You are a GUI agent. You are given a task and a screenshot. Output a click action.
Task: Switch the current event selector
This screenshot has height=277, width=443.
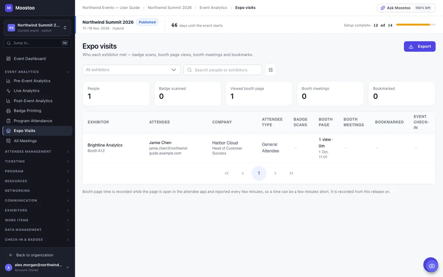tap(37, 28)
